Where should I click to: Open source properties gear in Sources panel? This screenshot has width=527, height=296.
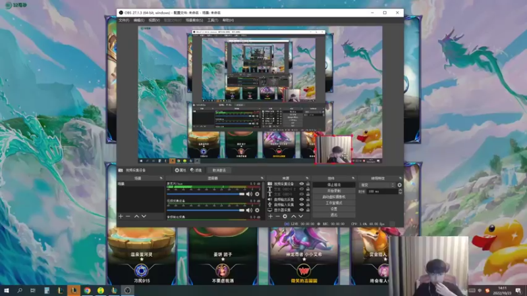tap(285, 216)
